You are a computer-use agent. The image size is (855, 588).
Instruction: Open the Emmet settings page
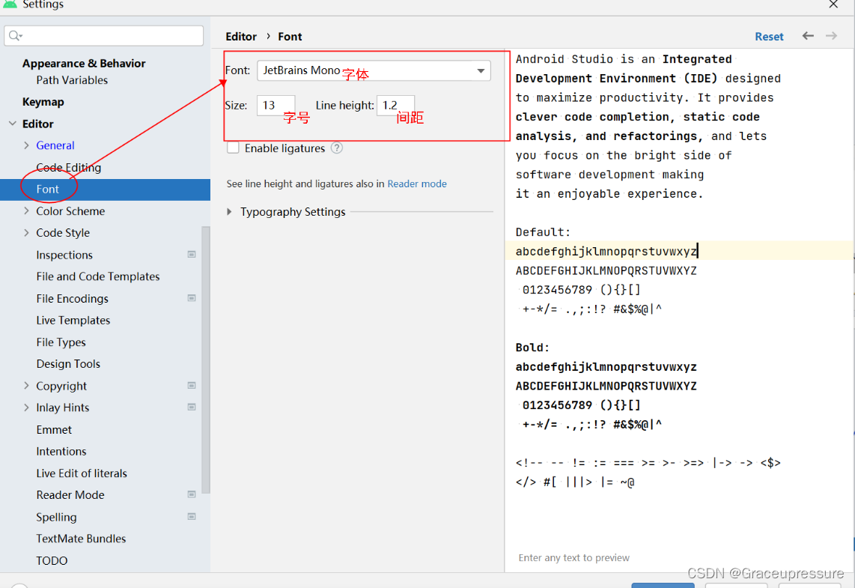click(54, 430)
